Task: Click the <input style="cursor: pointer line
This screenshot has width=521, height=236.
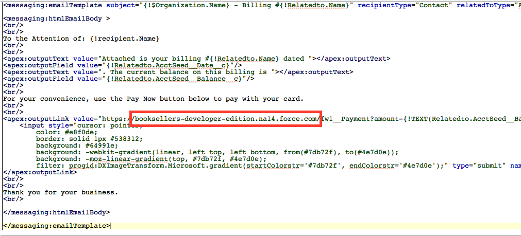Action: (81, 125)
